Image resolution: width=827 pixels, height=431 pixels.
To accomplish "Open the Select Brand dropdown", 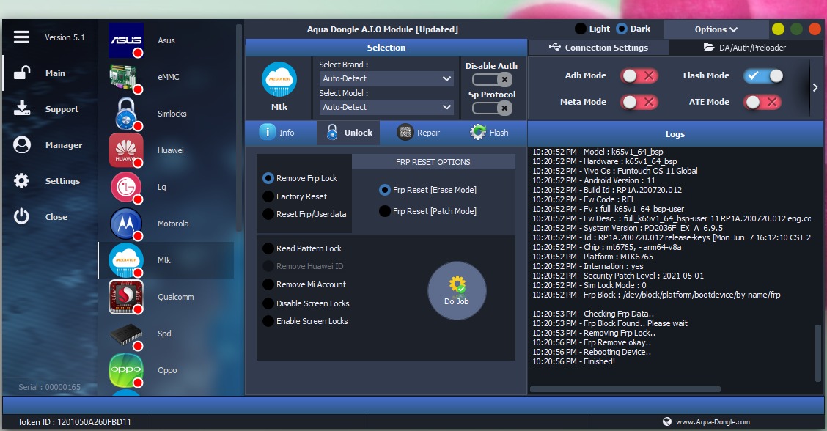I will [386, 78].
